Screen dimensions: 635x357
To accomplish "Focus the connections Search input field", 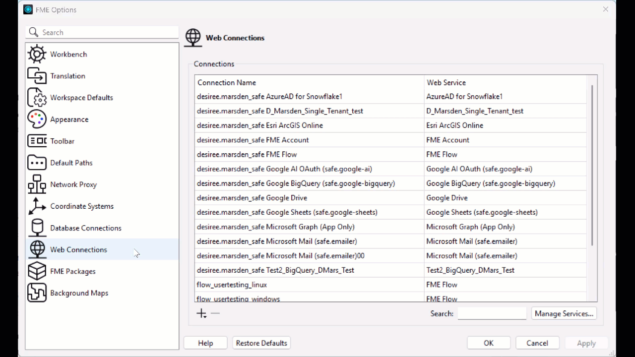I will tap(492, 313).
